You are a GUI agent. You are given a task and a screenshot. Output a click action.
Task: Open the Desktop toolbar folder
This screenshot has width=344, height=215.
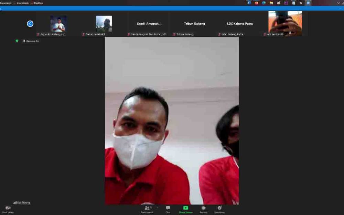[37, 3]
